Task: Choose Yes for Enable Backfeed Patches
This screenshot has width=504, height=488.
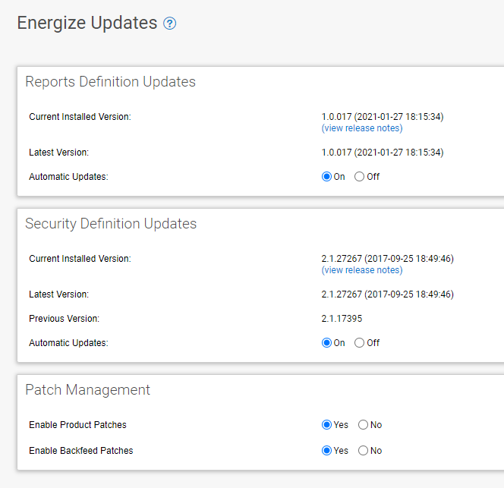Action: click(326, 450)
